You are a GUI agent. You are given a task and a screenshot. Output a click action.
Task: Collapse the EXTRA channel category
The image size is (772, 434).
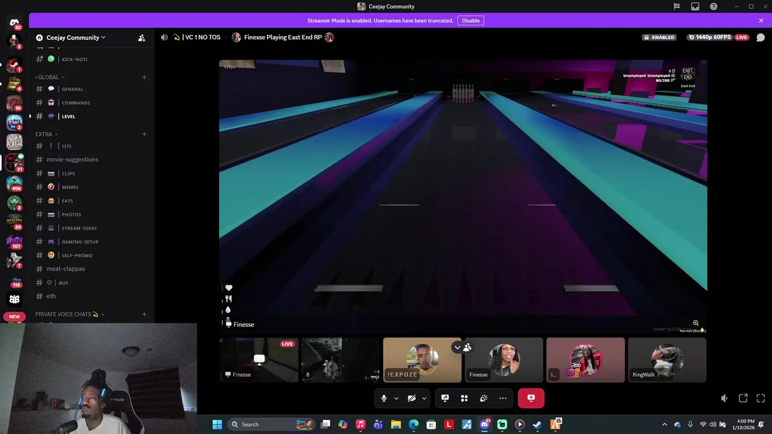[46, 134]
